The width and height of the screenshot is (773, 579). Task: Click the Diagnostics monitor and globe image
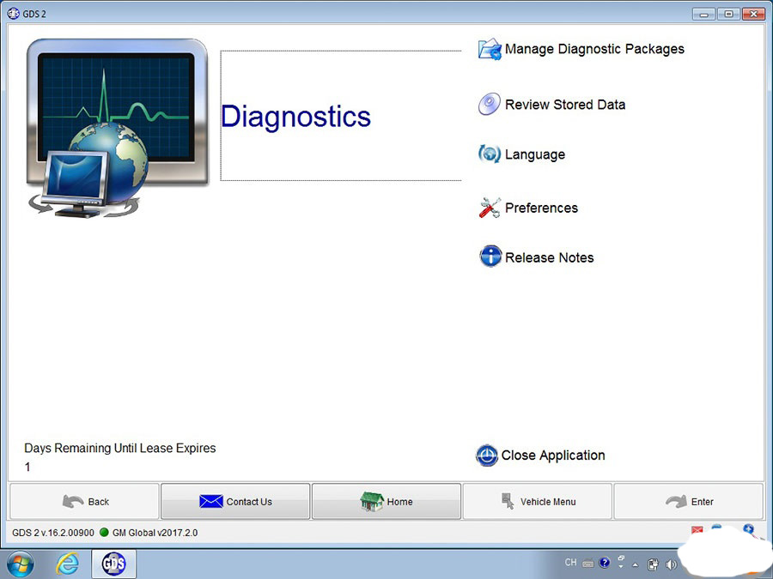coord(118,129)
